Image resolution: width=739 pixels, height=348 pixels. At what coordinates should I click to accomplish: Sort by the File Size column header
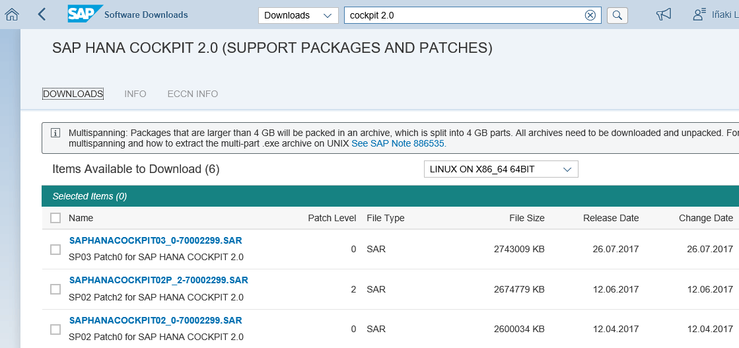click(x=527, y=218)
